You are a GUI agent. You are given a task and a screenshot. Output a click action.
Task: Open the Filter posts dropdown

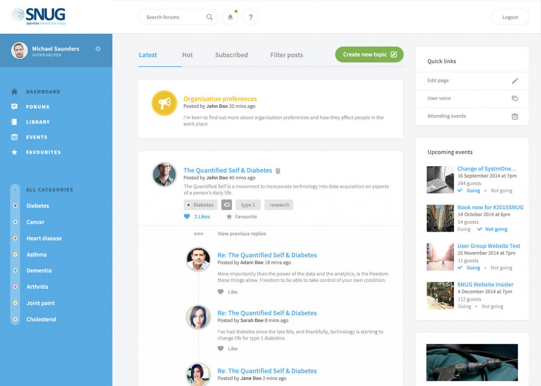click(x=286, y=55)
